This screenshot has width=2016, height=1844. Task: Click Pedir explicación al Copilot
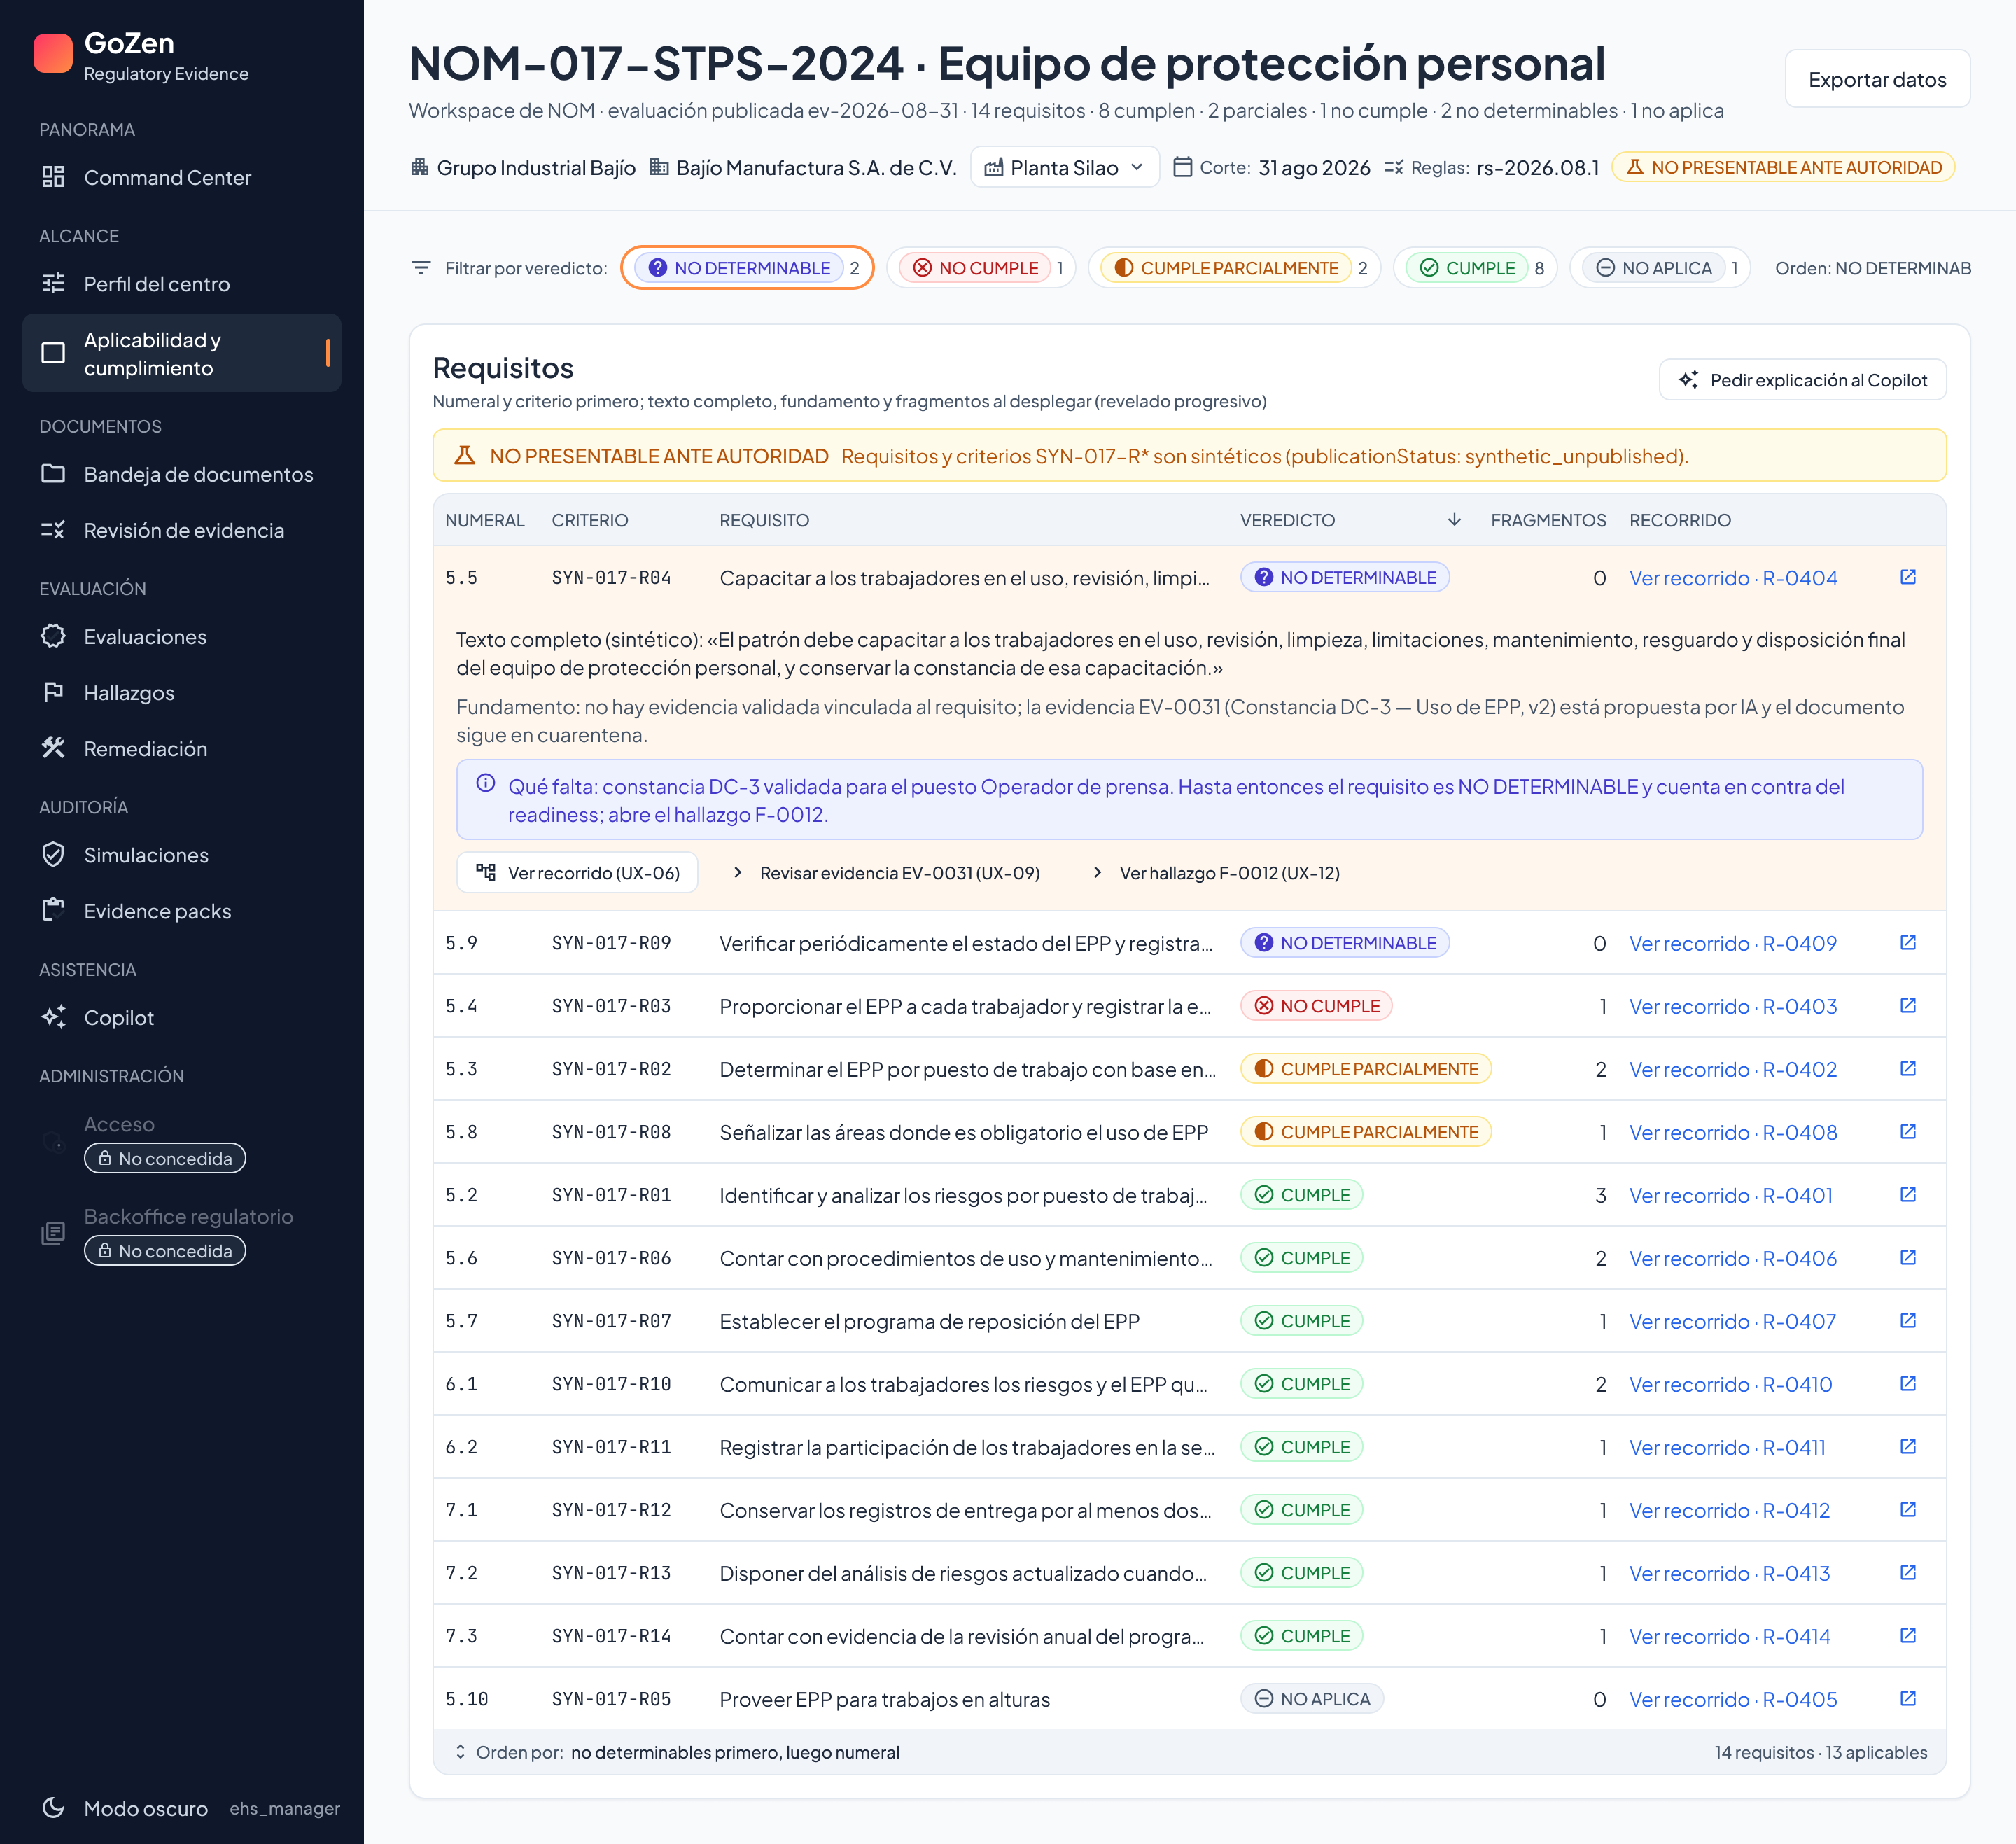(x=1802, y=380)
